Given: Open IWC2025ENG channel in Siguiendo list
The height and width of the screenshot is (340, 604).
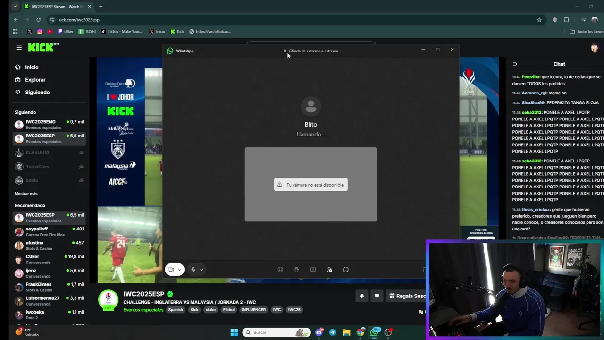Looking at the screenshot, I should pyautogui.click(x=49, y=125).
